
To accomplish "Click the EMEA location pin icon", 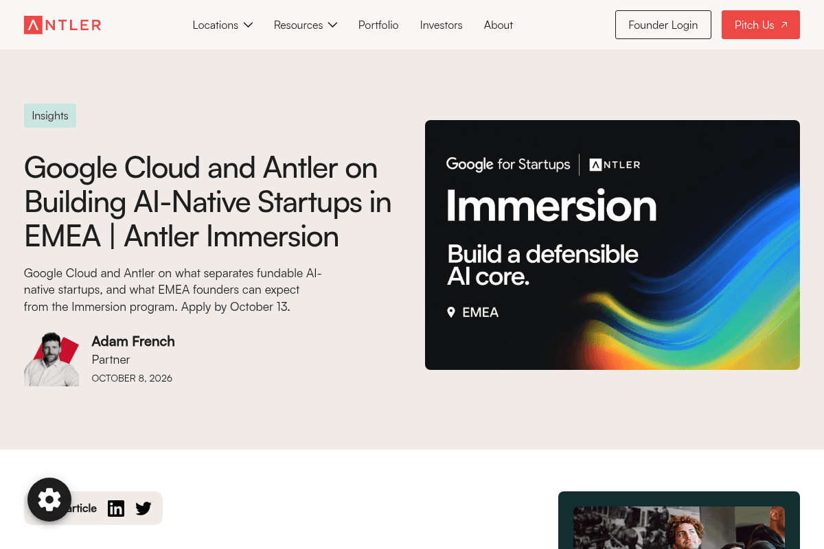I will [451, 312].
